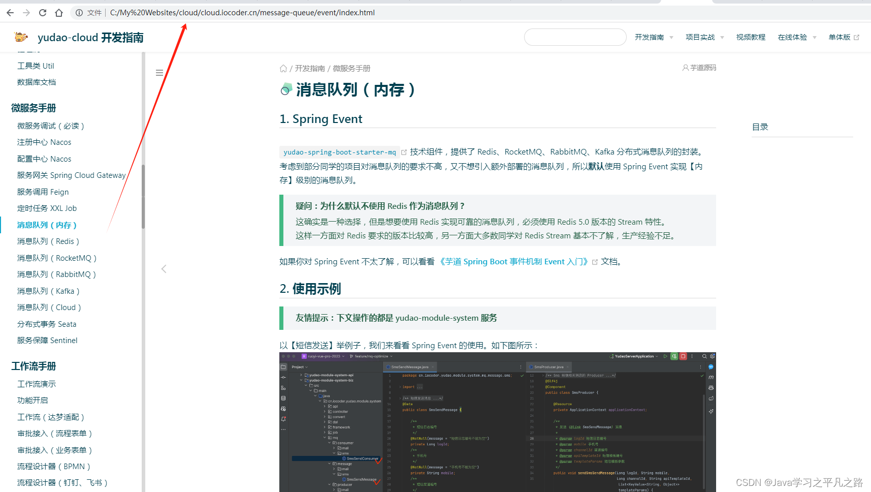This screenshot has height=492, width=871.
Task: Open 注册中心 Nacos in sidebar
Action: click(44, 142)
